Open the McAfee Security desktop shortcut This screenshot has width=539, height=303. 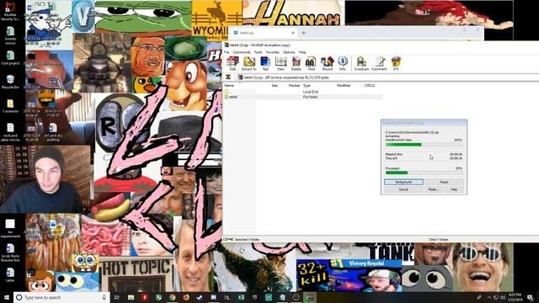pos(10,11)
